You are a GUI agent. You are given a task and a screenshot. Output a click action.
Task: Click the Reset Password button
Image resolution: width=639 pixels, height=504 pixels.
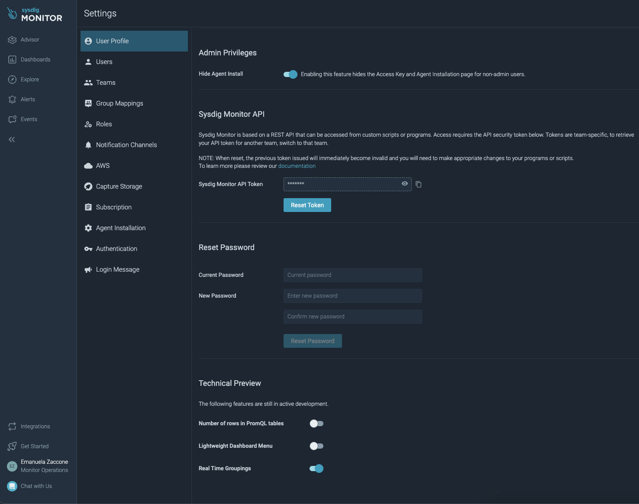(313, 341)
